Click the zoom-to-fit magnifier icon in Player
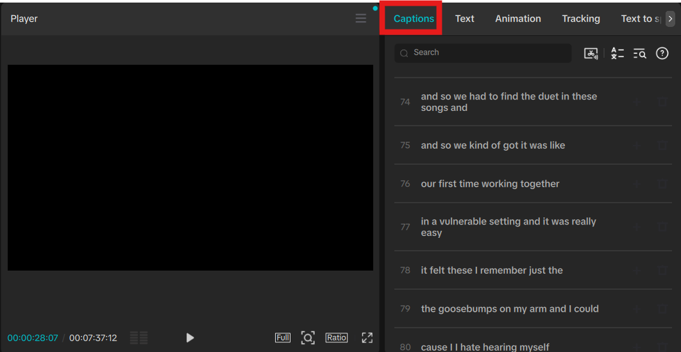This screenshot has height=352, width=681. (x=308, y=338)
